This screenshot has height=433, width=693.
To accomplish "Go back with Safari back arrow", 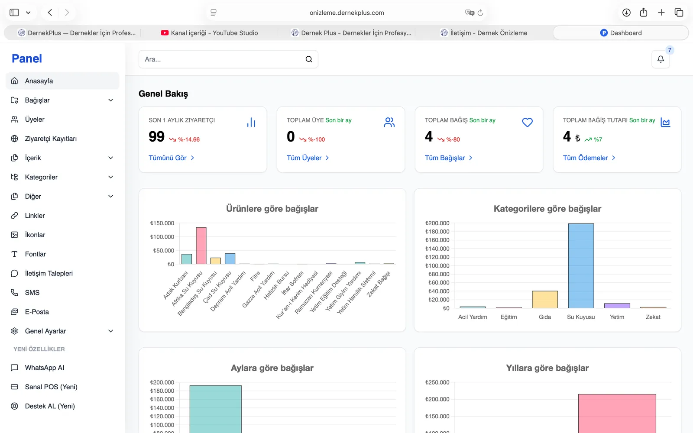I will (50, 13).
